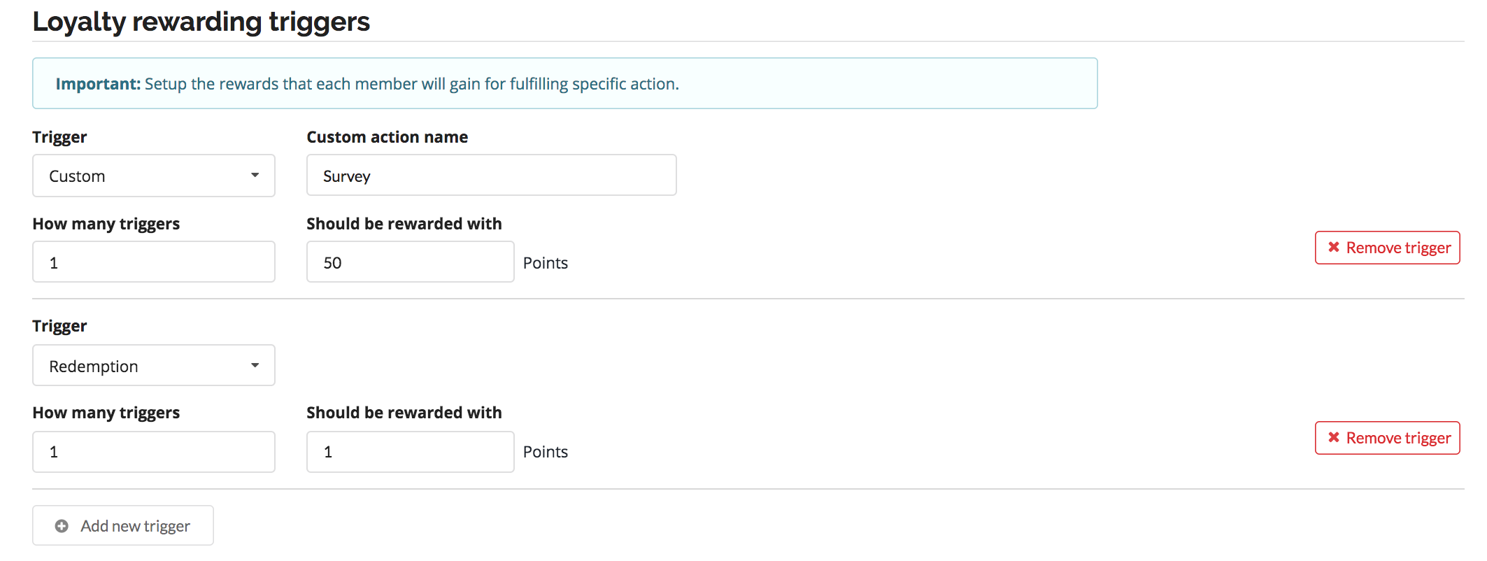Click the How many triggers label under Redemption

[106, 413]
